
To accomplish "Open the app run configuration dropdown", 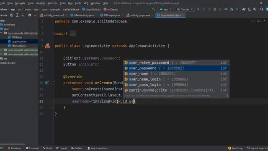I will [165, 9].
